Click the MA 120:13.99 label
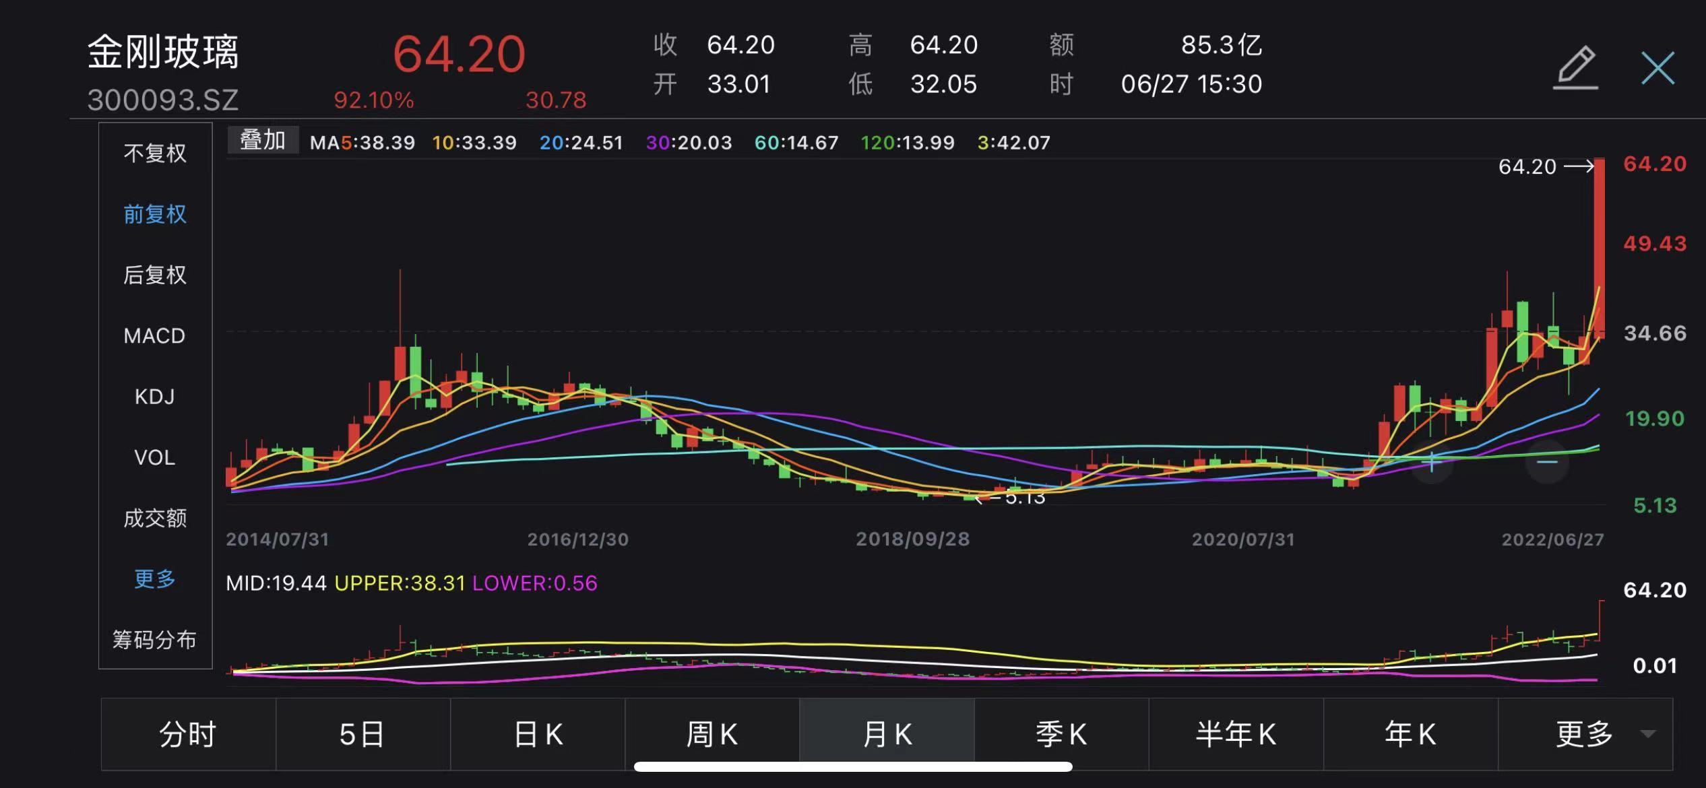1706x788 pixels. click(908, 143)
